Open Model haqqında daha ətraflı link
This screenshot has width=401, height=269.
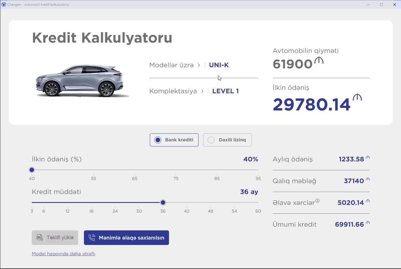point(64,254)
